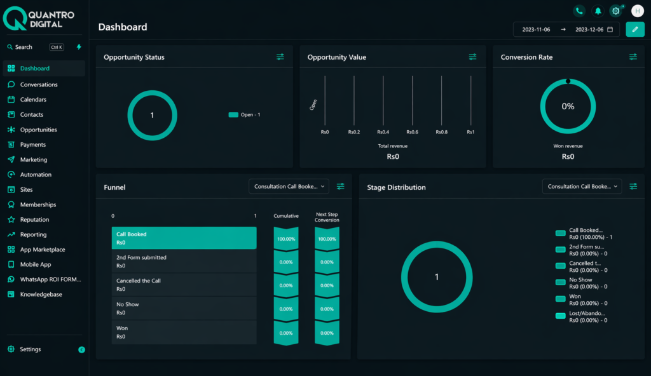Open Funnel widget filter settings icon

point(341,186)
